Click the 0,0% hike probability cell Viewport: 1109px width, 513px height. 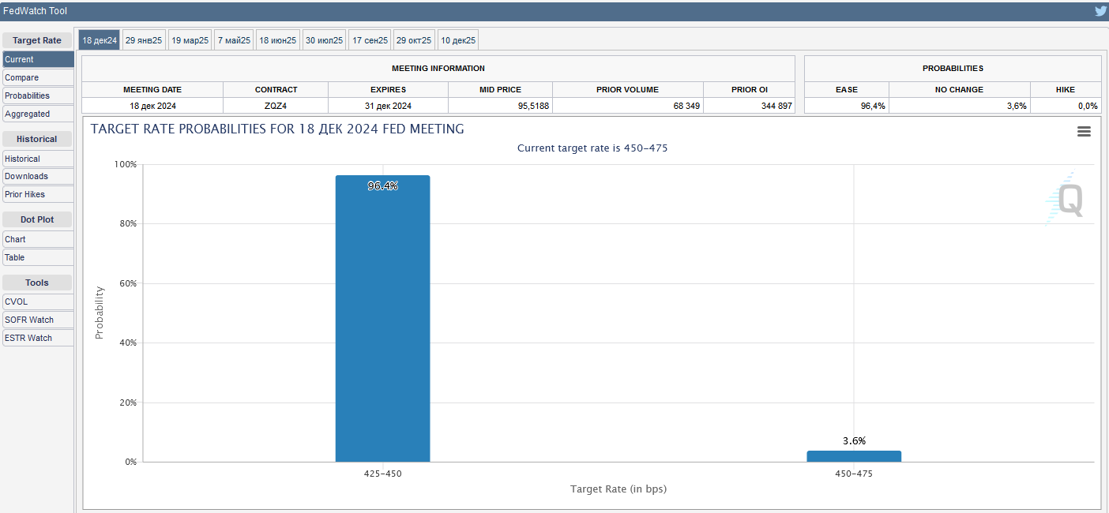tap(1066, 106)
